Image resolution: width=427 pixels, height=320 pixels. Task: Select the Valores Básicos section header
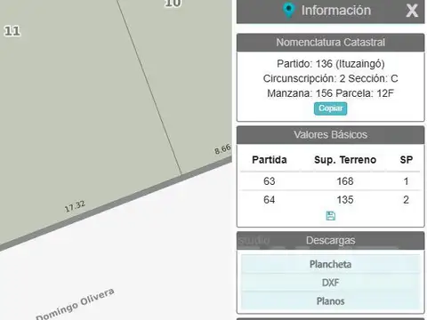(330, 135)
